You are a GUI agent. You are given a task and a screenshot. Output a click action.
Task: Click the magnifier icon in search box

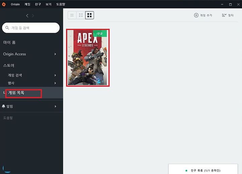click(x=7, y=28)
